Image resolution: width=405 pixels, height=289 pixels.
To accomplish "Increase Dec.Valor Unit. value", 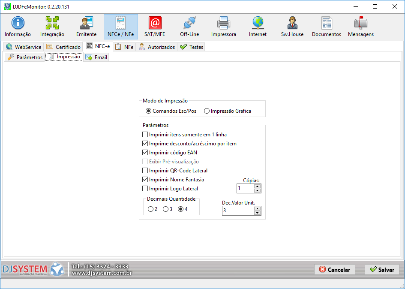I will coord(257,208).
